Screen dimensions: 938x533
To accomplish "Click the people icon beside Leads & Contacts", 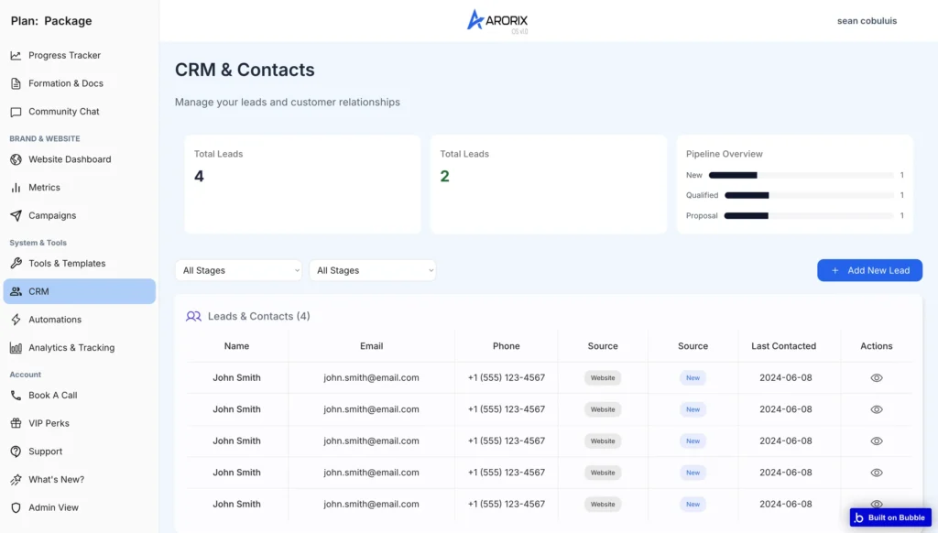I will point(193,317).
